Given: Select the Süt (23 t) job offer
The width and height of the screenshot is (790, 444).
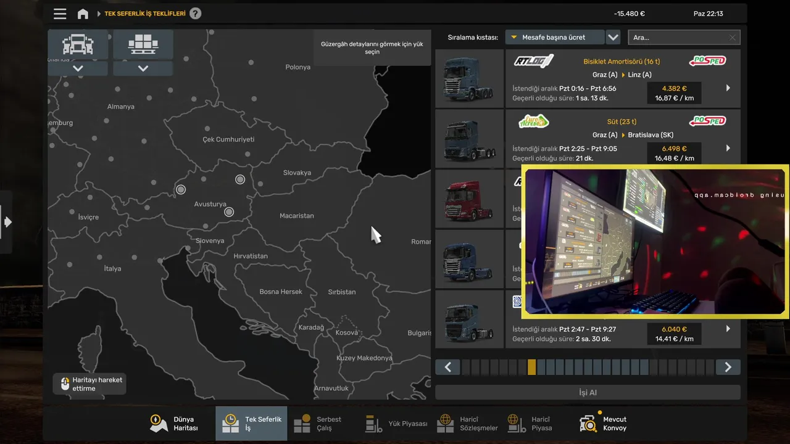Looking at the screenshot, I should (x=623, y=139).
